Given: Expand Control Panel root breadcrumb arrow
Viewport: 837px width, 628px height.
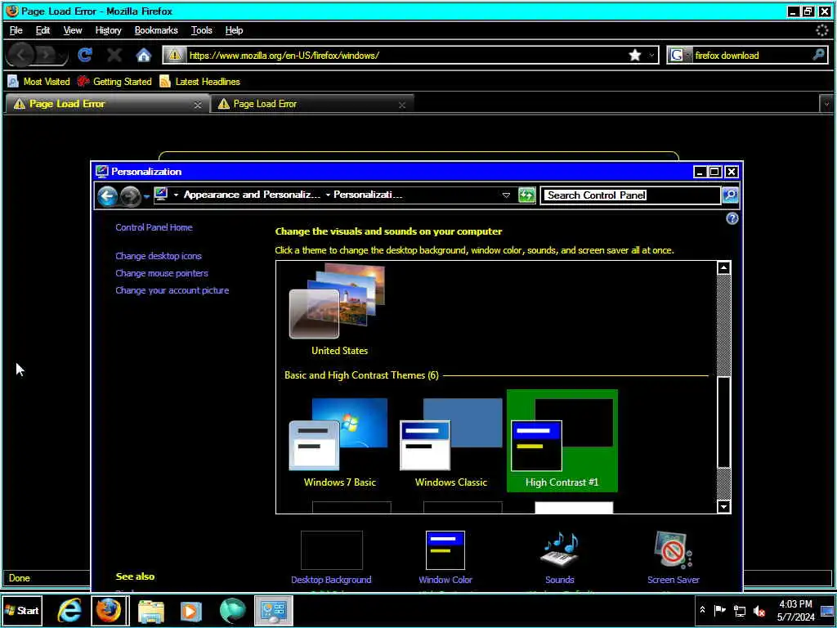Looking at the screenshot, I should click(x=176, y=195).
